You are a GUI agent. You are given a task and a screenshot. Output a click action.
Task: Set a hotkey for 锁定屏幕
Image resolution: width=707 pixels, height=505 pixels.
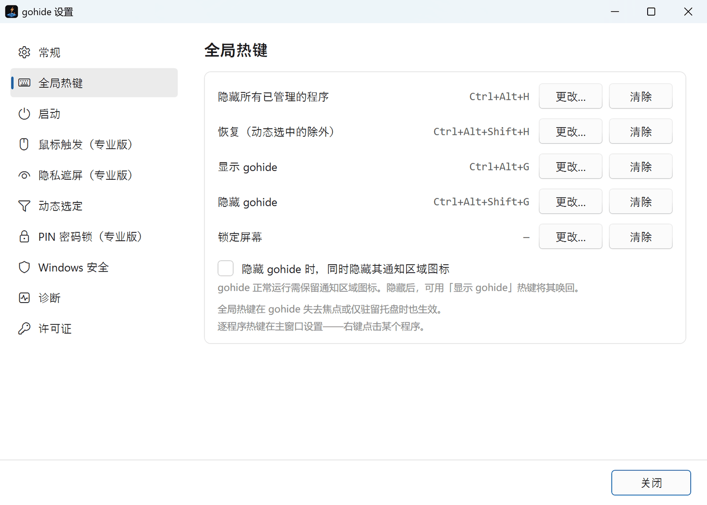571,237
